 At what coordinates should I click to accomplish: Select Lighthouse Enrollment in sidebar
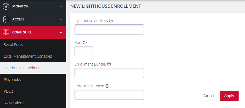pyautogui.click(x=23, y=68)
